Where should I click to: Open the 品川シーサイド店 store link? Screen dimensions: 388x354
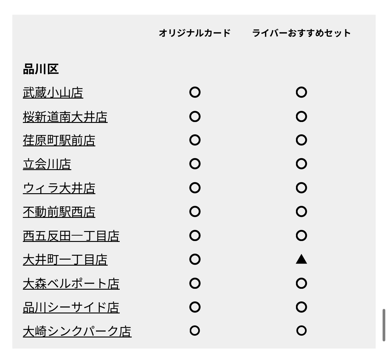click(x=71, y=307)
